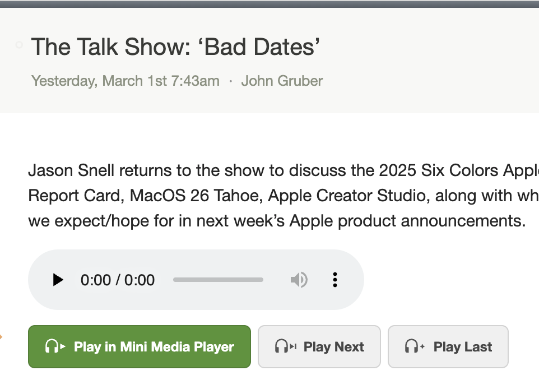Play the embedded audio clip
The width and height of the screenshot is (539, 389).
58,280
